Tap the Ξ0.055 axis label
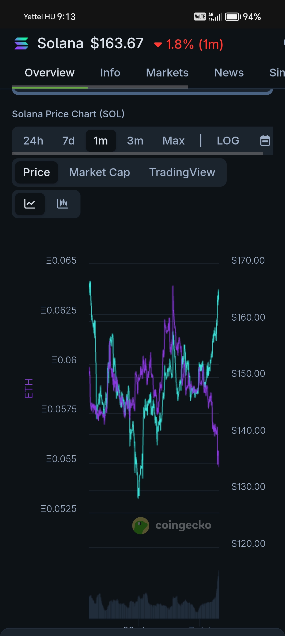This screenshot has height=636, width=285. (x=61, y=459)
